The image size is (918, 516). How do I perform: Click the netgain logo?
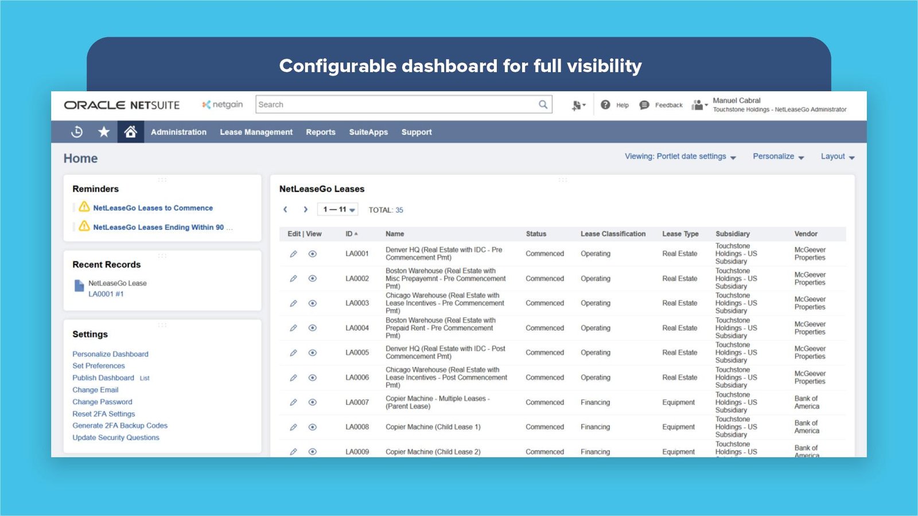[x=223, y=104]
